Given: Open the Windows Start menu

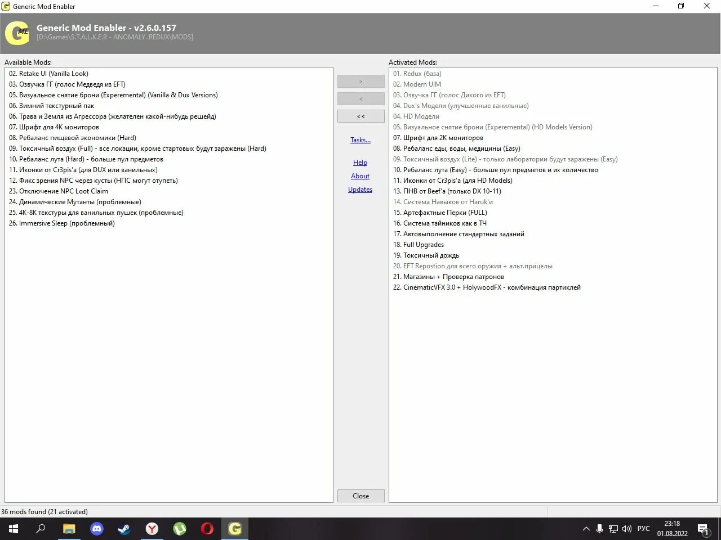Looking at the screenshot, I should [x=14, y=529].
